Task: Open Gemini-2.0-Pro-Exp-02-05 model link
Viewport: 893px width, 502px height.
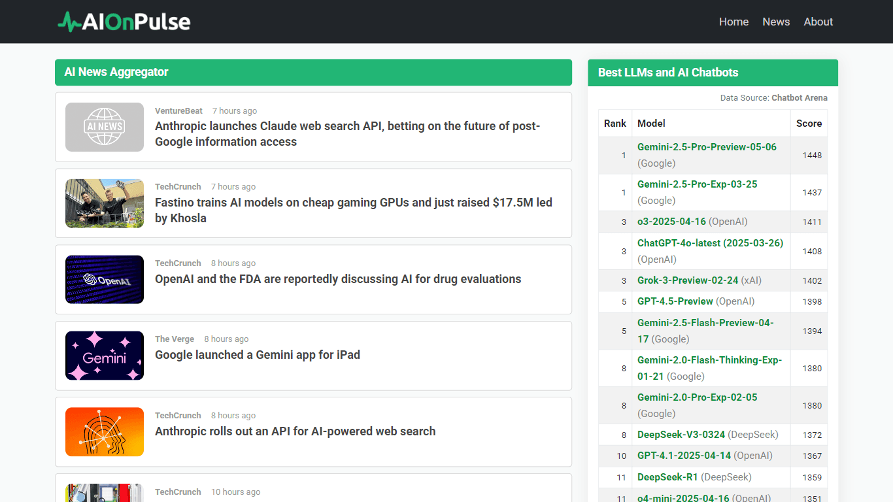Action: [698, 397]
